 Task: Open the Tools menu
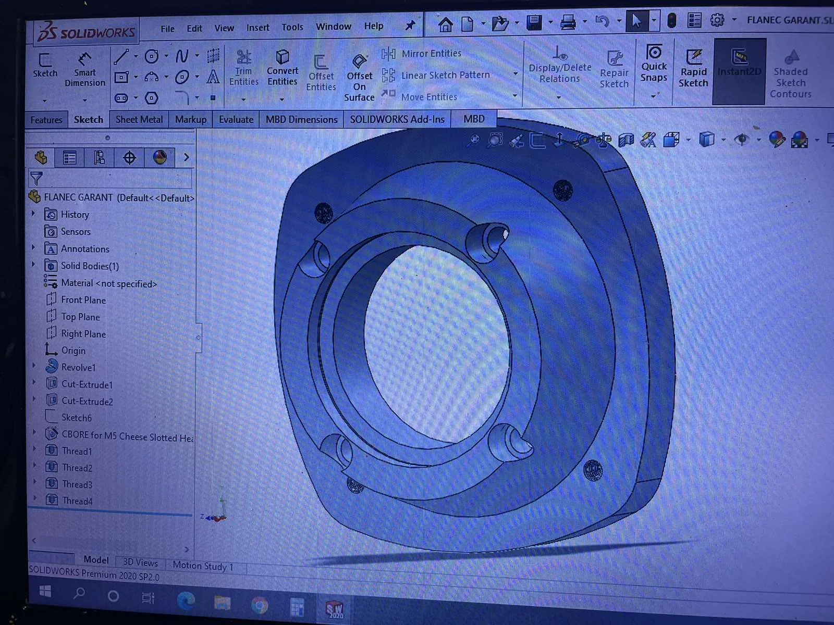292,27
